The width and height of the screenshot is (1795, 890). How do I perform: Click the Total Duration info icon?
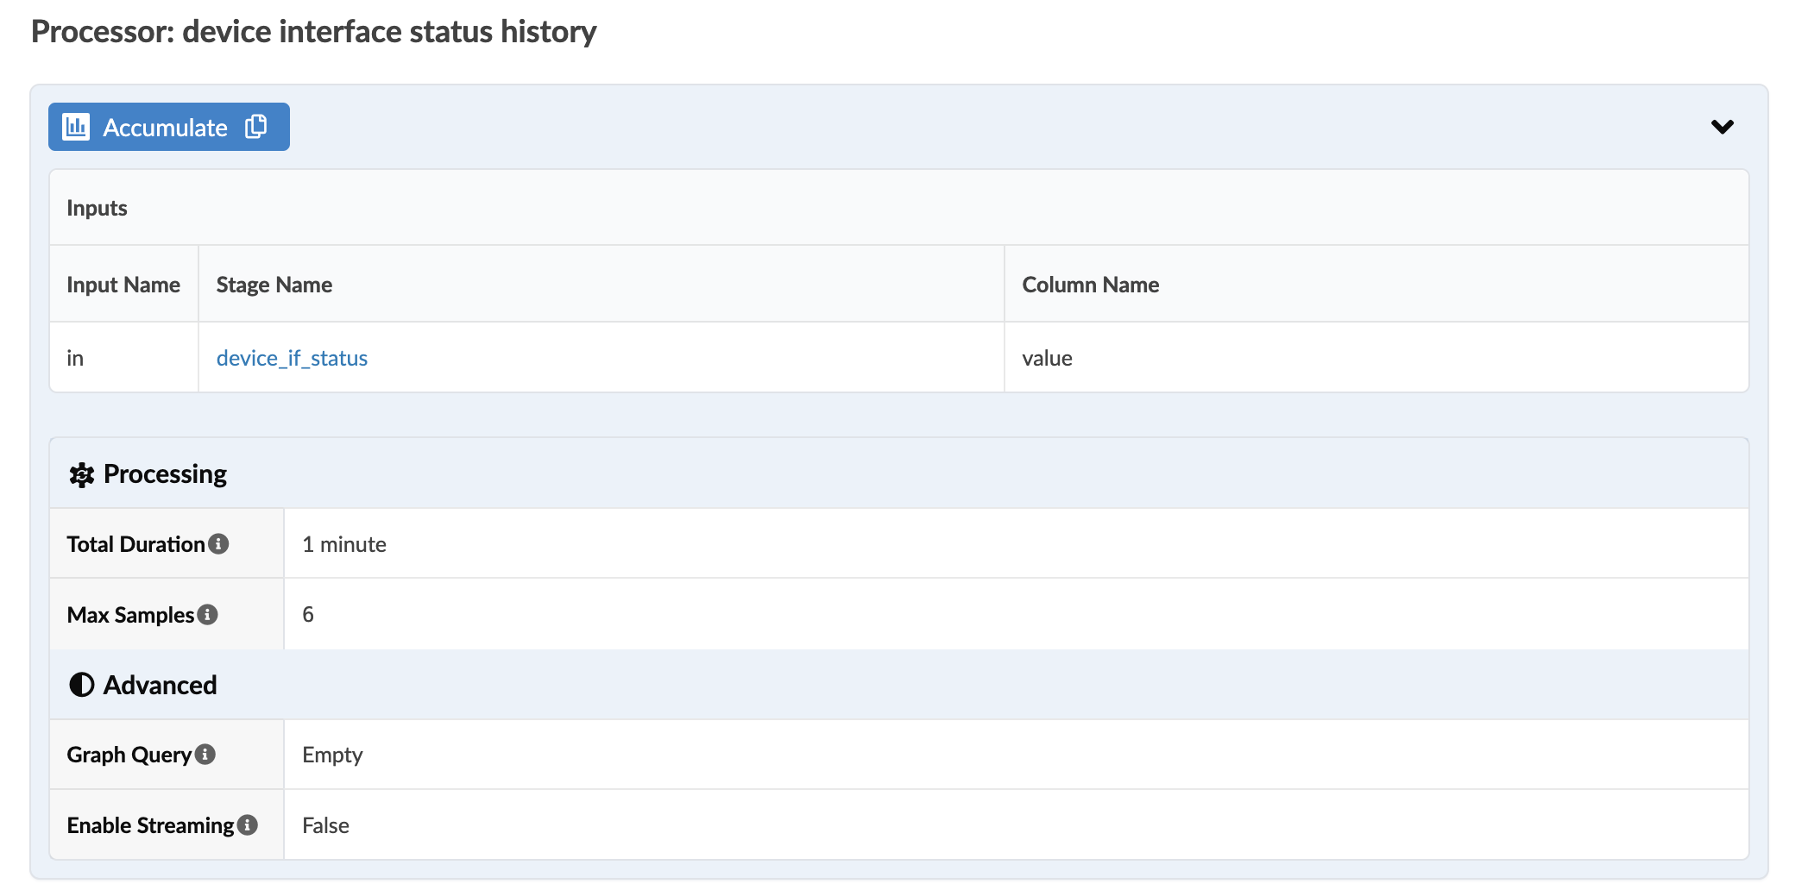click(219, 544)
